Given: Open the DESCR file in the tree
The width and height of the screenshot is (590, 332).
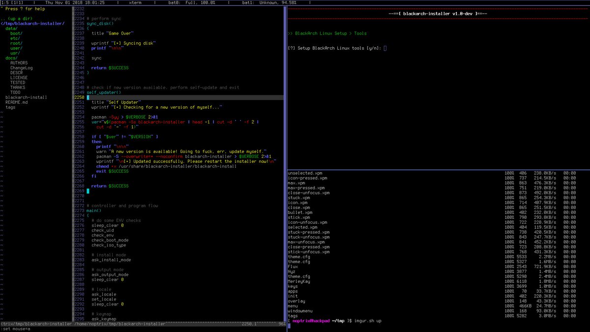Looking at the screenshot, I should pos(17,73).
